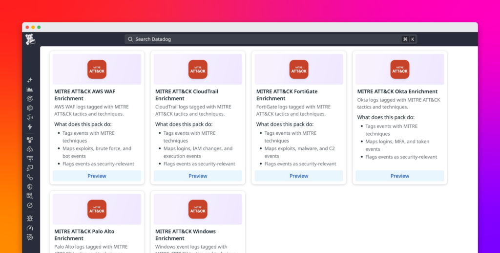Click 'What does this pack do:' on Okta card
This screenshot has height=253, width=500.
386,117
